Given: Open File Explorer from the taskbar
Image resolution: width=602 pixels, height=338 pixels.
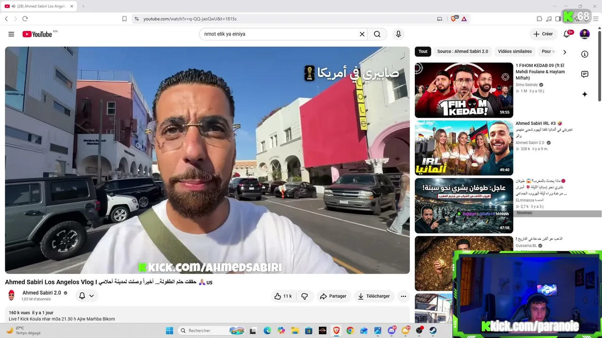Looking at the screenshot, I should (x=295, y=330).
